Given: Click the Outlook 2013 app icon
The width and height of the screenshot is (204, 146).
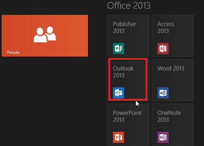Looking at the screenshot, I should pos(119,93).
